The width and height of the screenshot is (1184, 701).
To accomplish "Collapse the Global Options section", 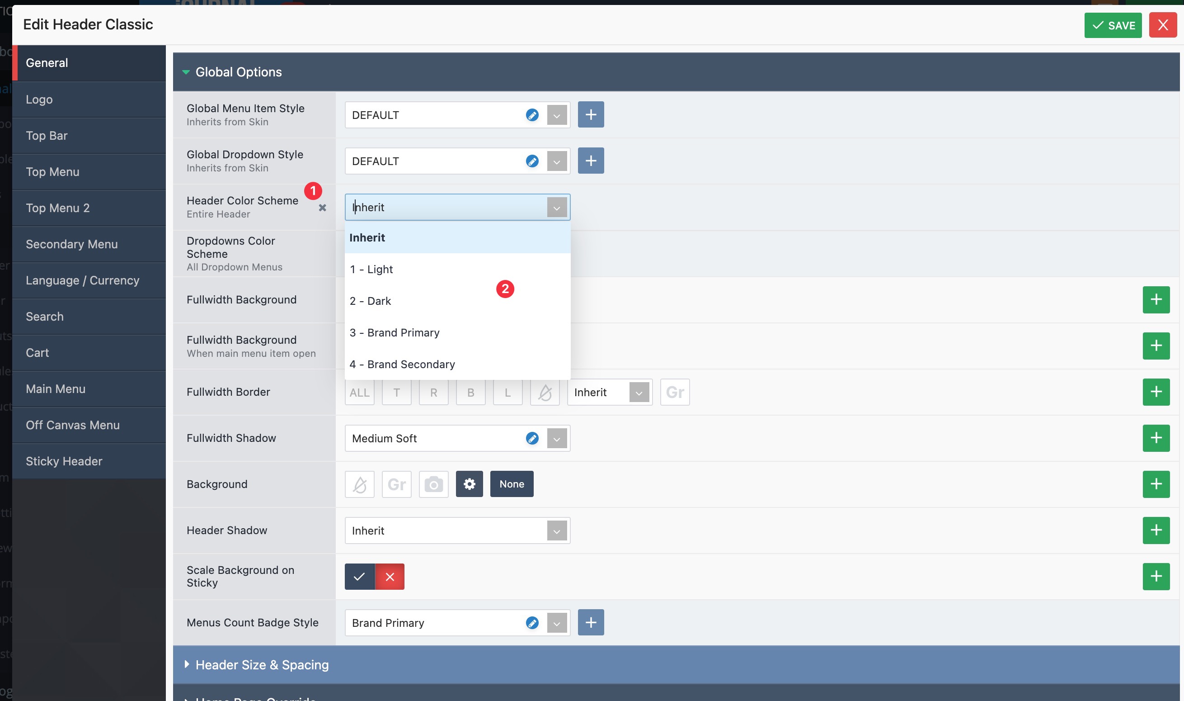I will (x=676, y=72).
